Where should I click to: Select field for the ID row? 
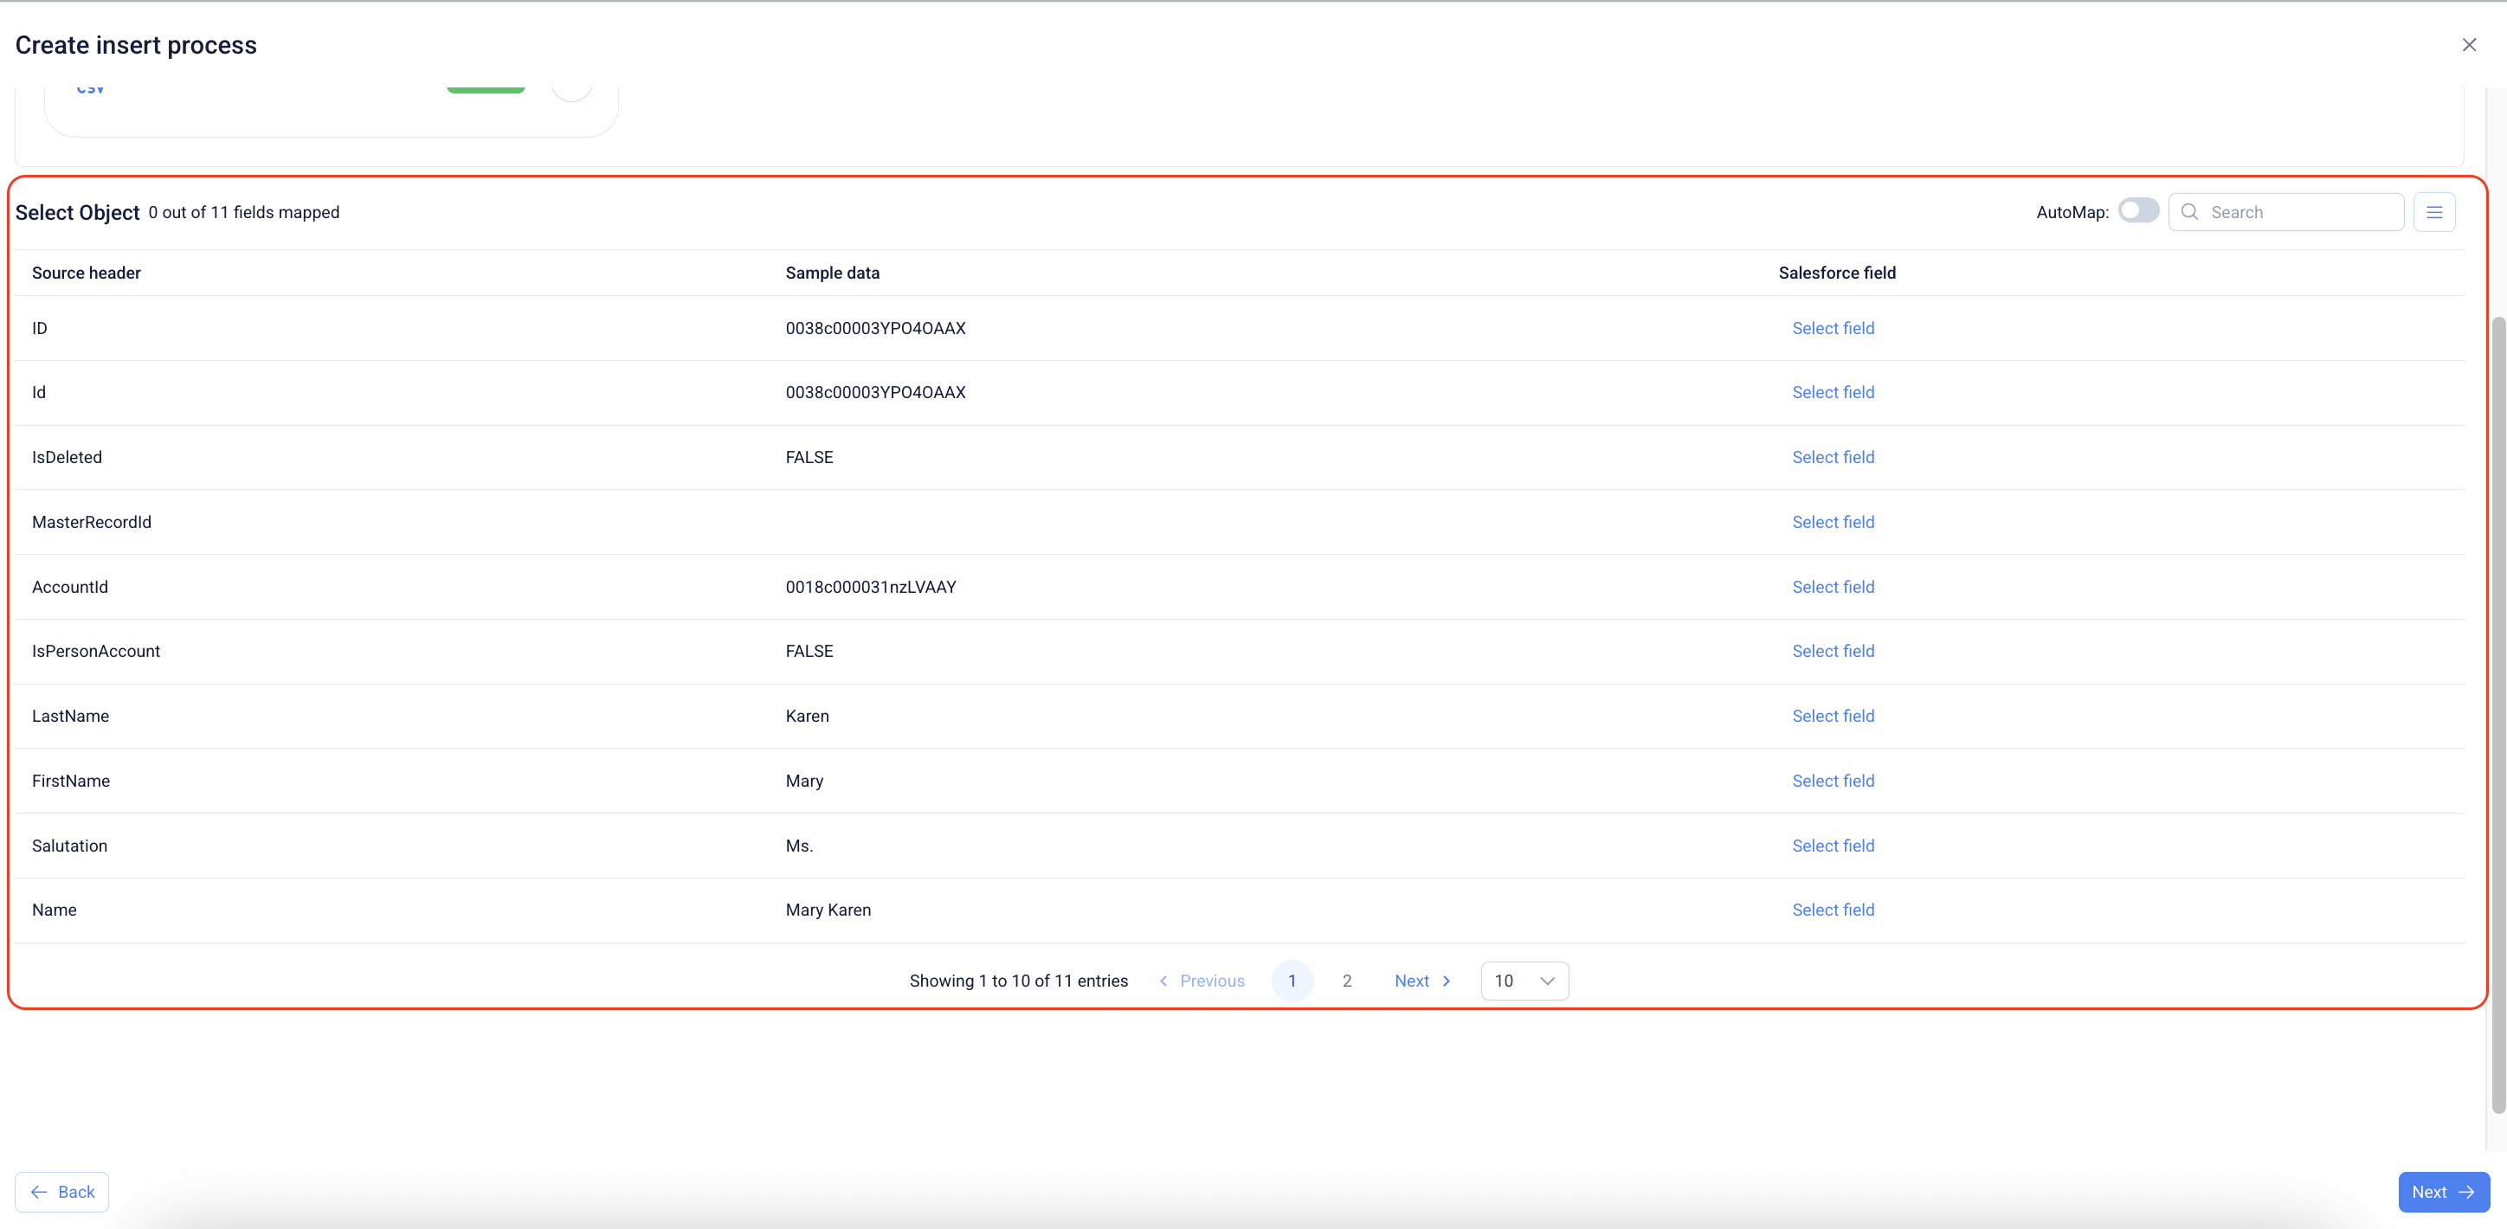[1833, 328]
